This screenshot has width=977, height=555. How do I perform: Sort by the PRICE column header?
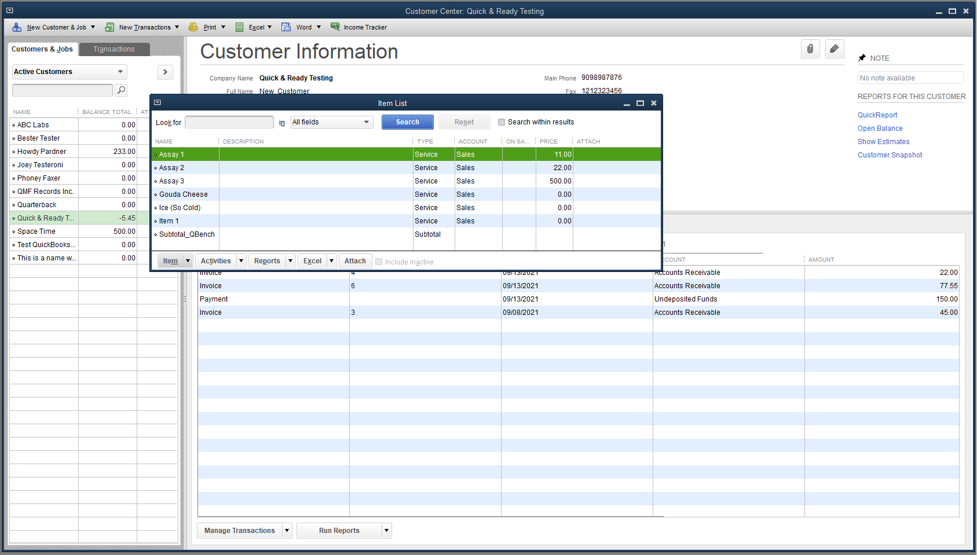click(x=548, y=141)
